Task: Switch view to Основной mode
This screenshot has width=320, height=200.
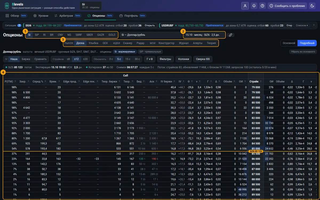Action: (289, 43)
